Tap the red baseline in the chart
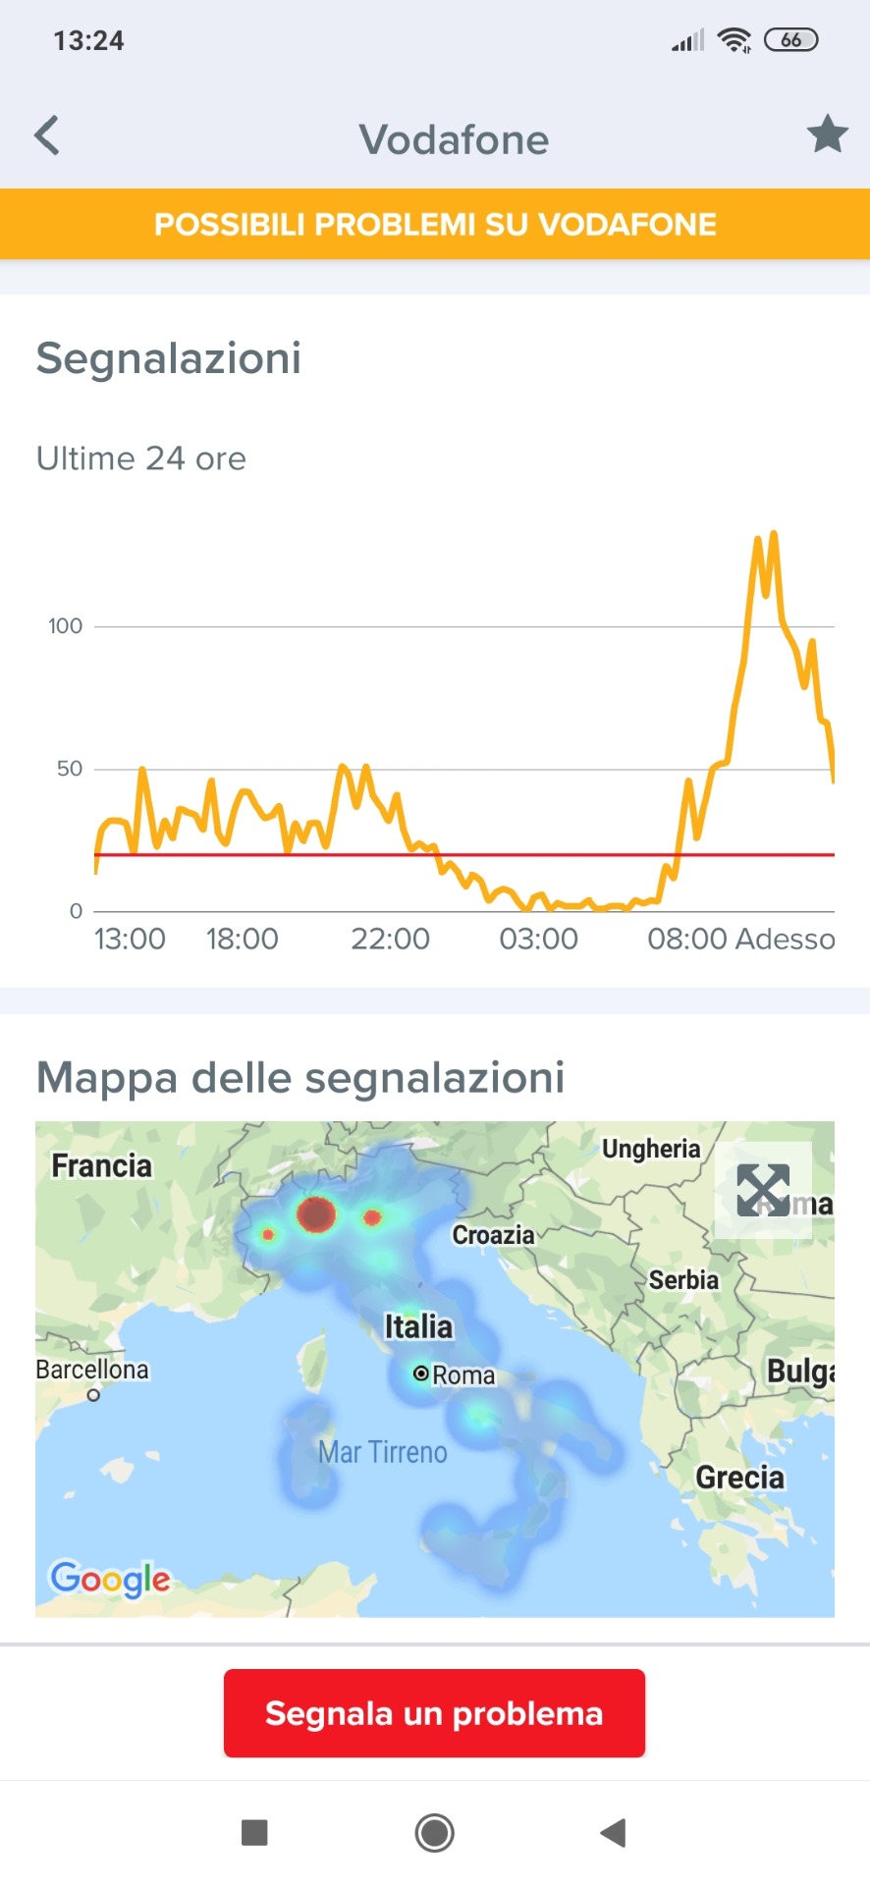Viewport: 870px width, 1885px height. [550, 855]
